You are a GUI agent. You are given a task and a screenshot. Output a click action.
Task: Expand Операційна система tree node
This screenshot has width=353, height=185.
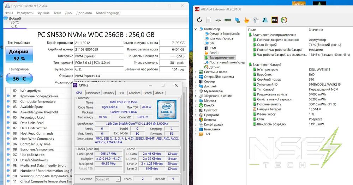(196, 77)
